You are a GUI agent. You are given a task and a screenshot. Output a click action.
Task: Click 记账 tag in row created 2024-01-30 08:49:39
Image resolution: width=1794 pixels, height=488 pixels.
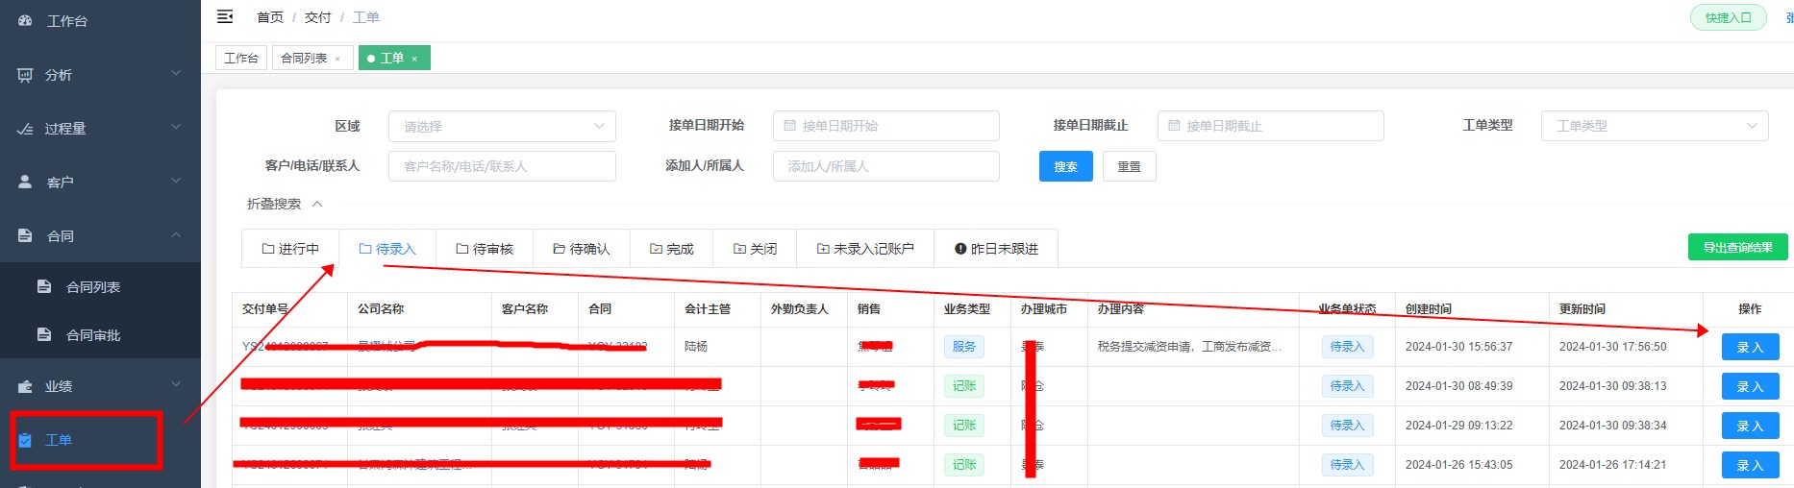click(x=964, y=385)
